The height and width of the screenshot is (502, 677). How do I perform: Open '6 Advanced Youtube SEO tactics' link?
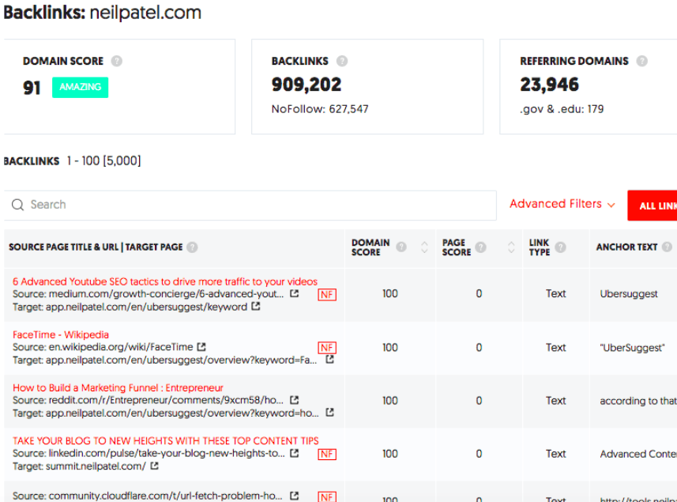pyautogui.click(x=165, y=281)
